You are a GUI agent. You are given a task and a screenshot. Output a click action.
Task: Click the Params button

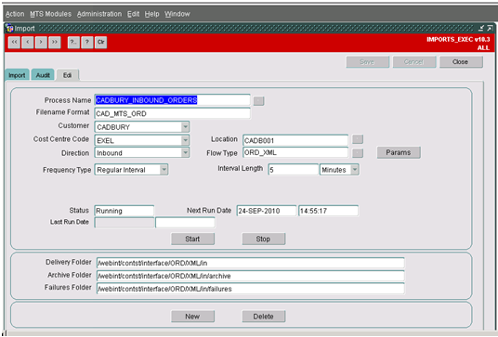coord(399,152)
